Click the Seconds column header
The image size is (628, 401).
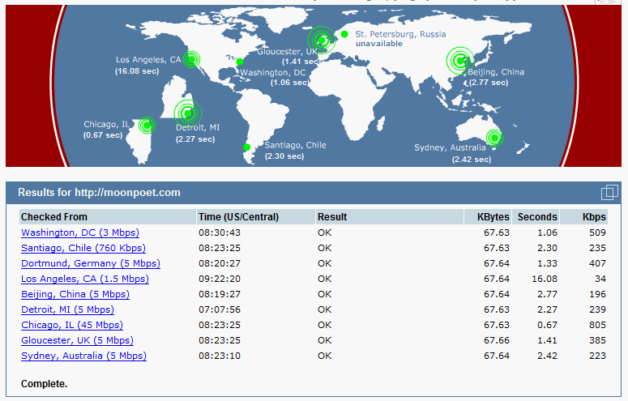[536, 217]
